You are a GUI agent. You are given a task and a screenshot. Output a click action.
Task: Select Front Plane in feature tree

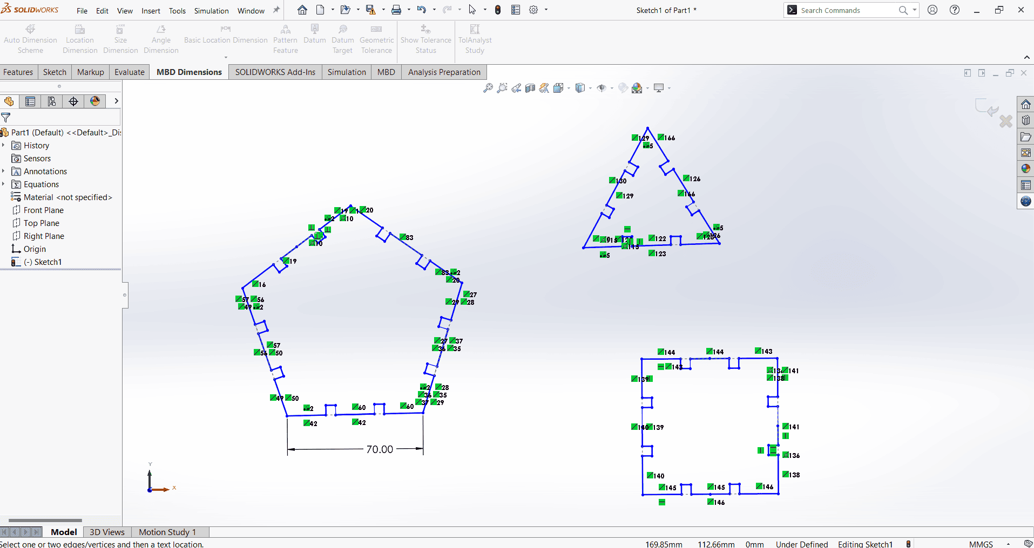click(x=43, y=210)
